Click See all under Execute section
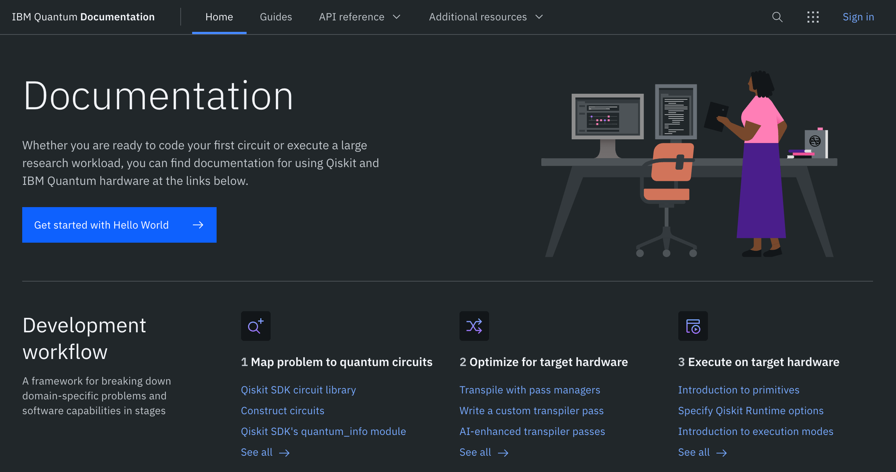This screenshot has width=896, height=472. (694, 452)
